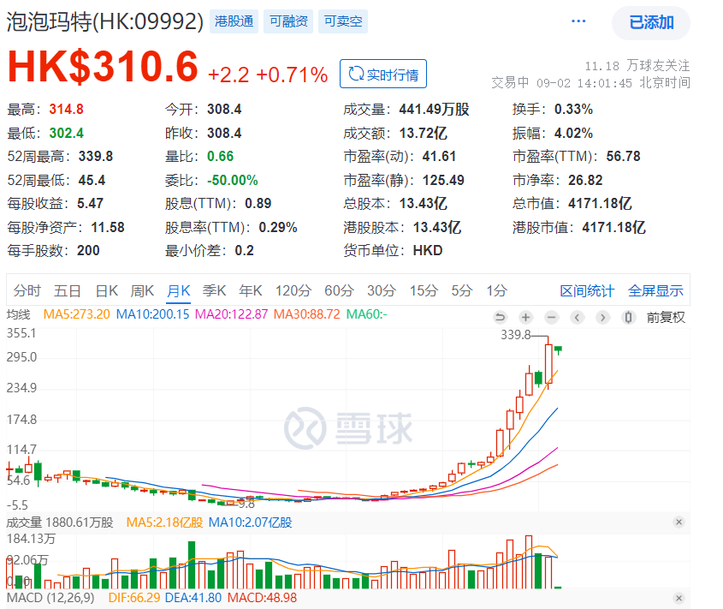Click the volume MA10:2.07亿股 label
Screen dimensions: 723x609
251,522
